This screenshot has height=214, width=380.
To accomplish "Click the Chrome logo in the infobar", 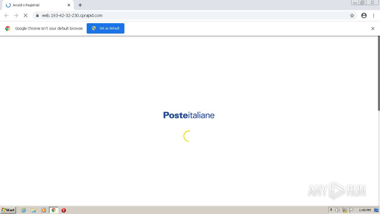I will (x=8, y=29).
